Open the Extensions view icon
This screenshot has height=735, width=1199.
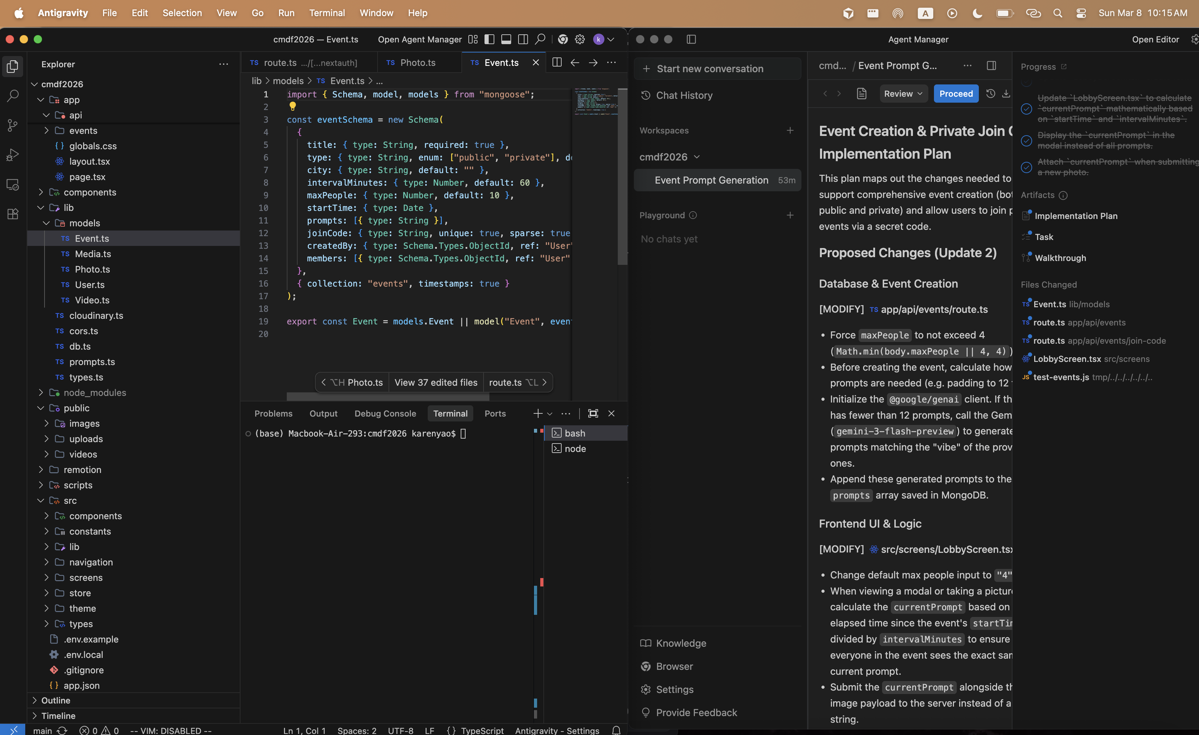coord(13,214)
